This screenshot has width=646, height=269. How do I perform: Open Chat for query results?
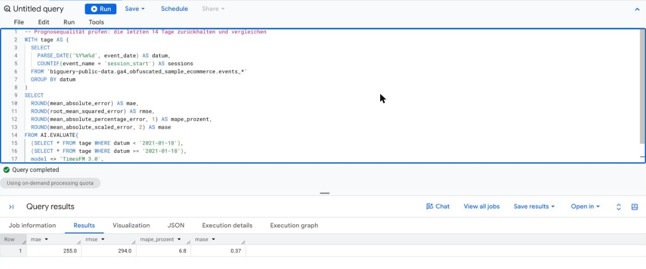438,206
